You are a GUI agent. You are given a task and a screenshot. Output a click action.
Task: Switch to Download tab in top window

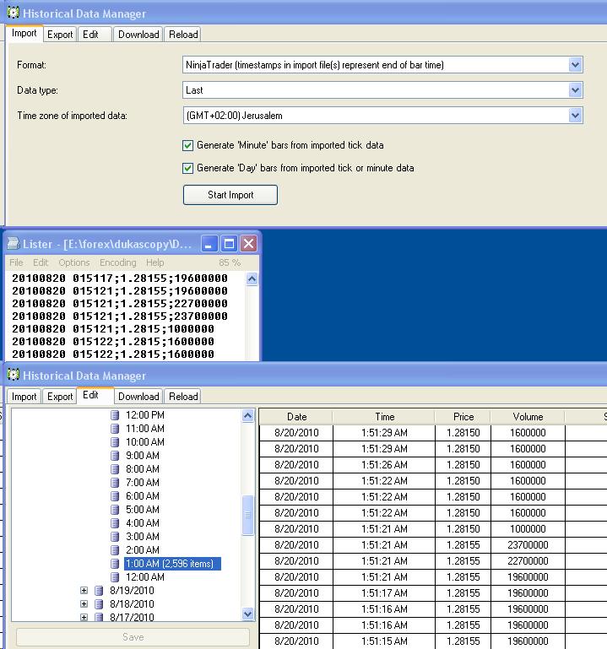[138, 35]
